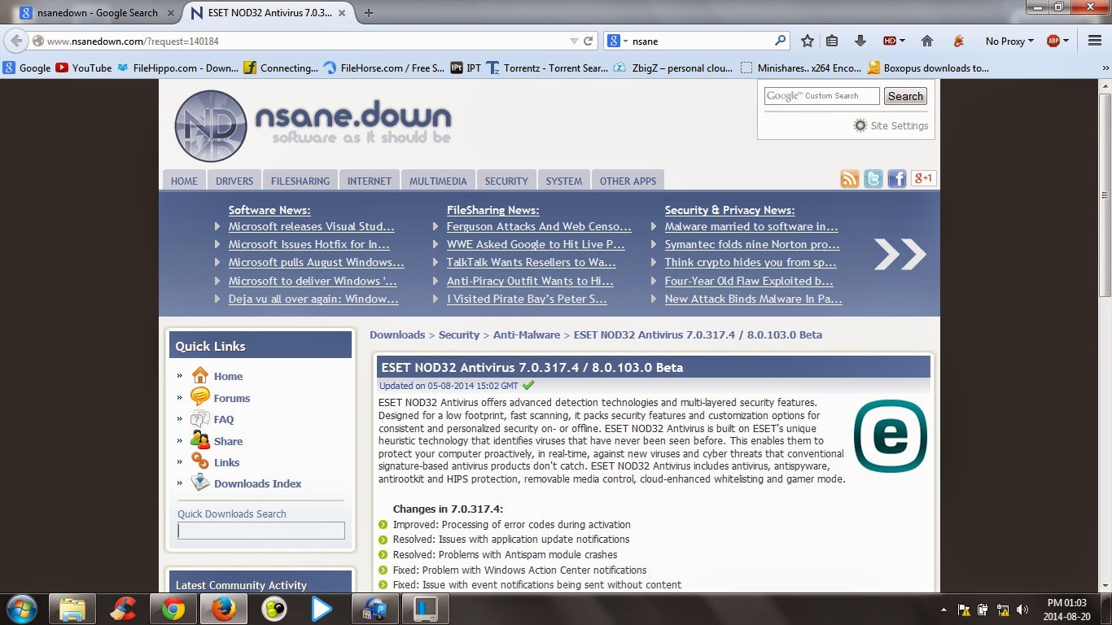
Task: Open the RSS feed icon
Action: pyautogui.click(x=850, y=179)
